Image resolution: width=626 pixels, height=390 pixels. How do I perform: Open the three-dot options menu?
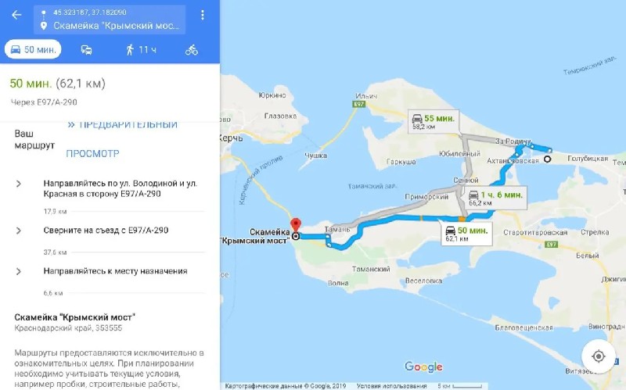[x=203, y=15]
